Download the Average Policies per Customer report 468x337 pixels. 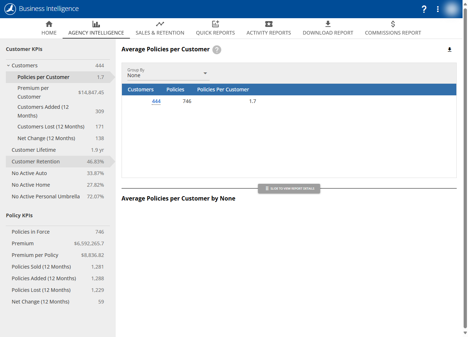449,50
